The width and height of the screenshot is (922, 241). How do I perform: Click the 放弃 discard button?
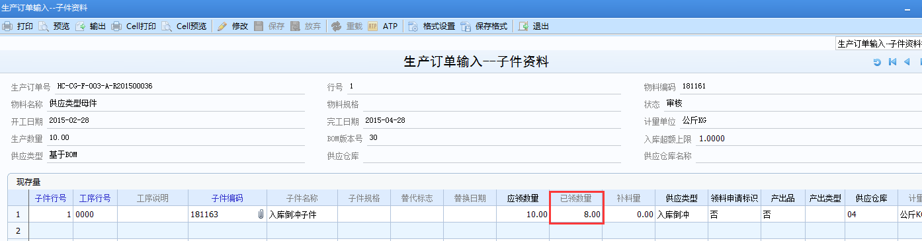pos(306,26)
